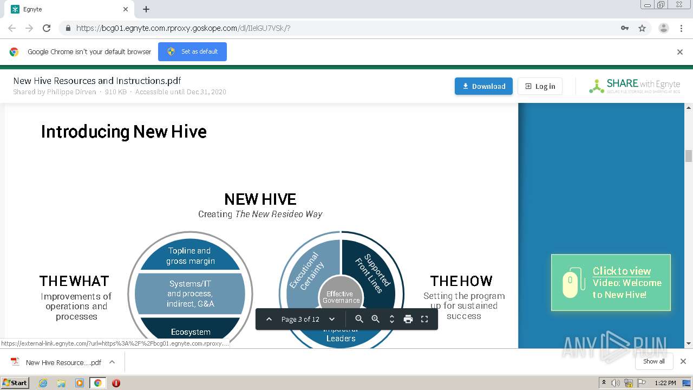Open Windows Explorer from the taskbar

[x=61, y=383]
